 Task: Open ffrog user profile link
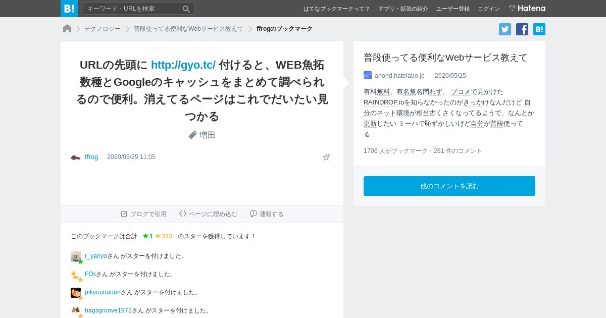(91, 157)
